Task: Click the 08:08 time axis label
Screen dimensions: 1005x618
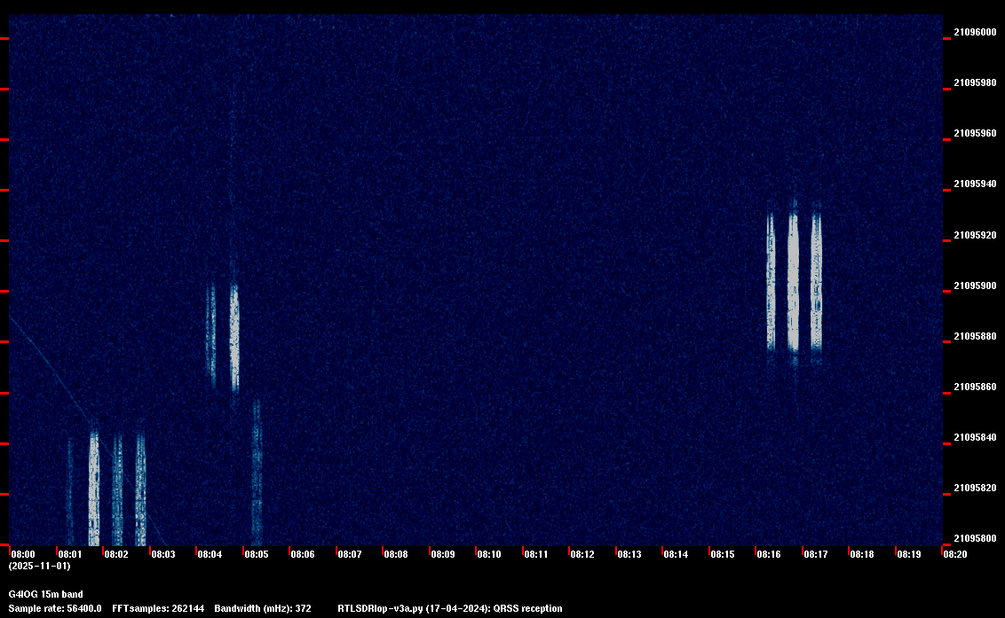Action: (396, 554)
